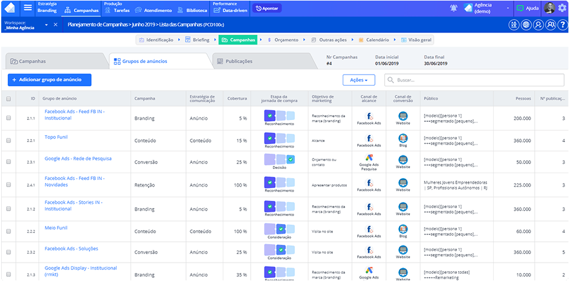Focus the Buscar search field
569x281 pixels.
474,80
